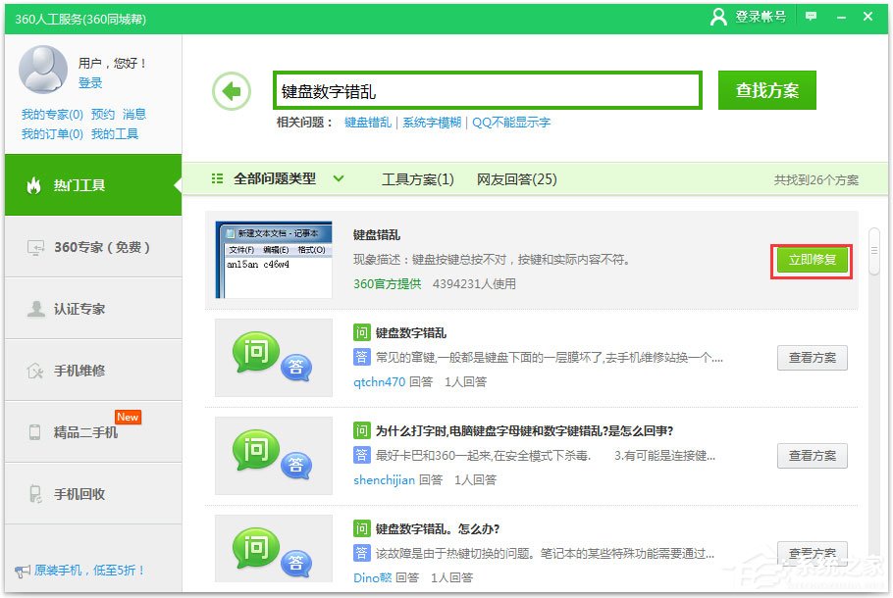
Task: Switch to the 网友回答(25) tab
Action: tap(518, 178)
